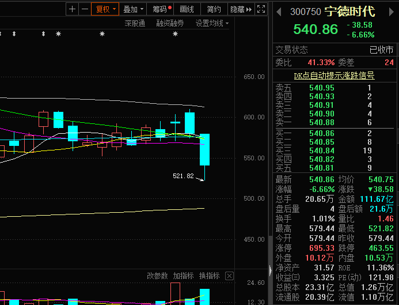Screen dimensions: 399x305
Task: Click DK点自动提示涨跌信号 link
Action: pos(334,76)
